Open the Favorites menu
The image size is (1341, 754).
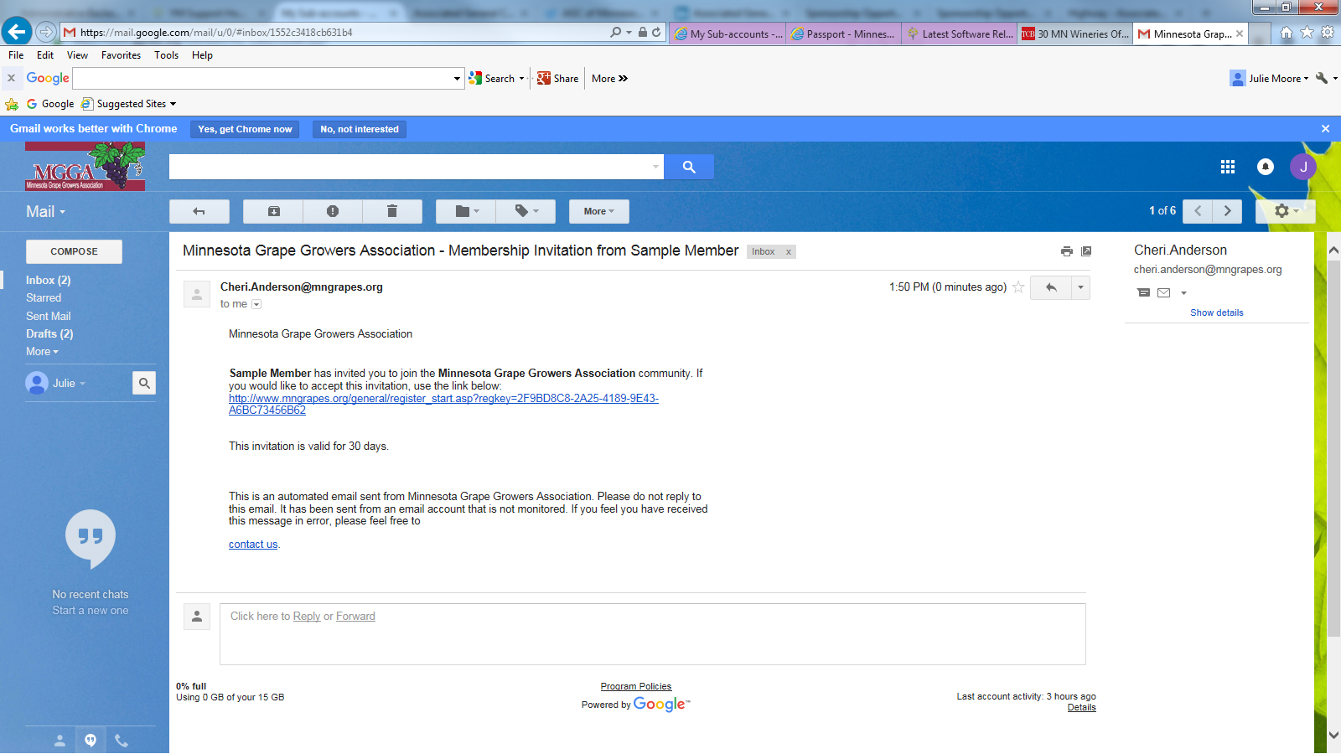point(121,55)
